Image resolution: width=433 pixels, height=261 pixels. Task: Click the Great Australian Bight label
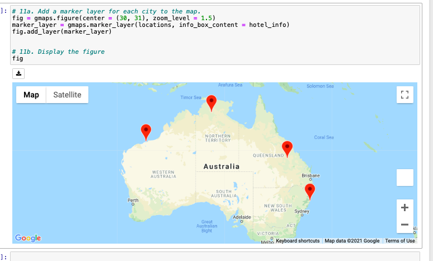207,226
